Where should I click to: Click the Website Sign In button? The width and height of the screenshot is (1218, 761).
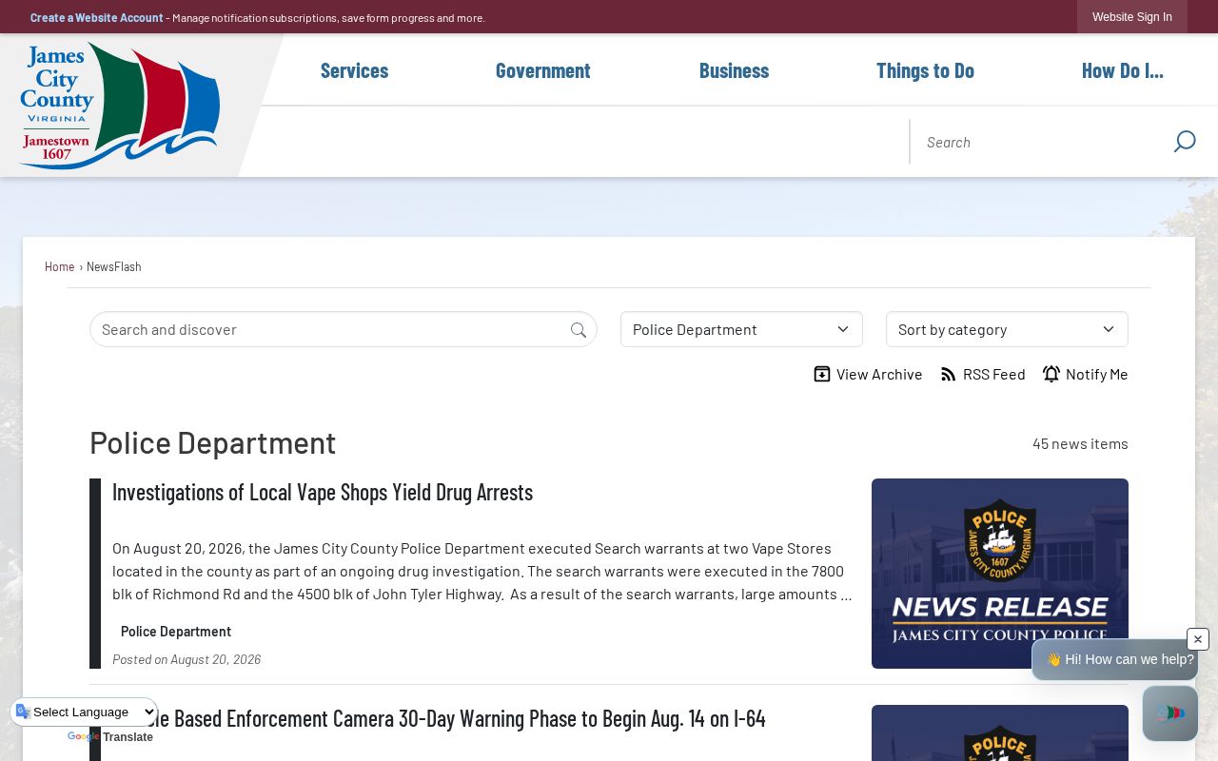(x=1132, y=17)
